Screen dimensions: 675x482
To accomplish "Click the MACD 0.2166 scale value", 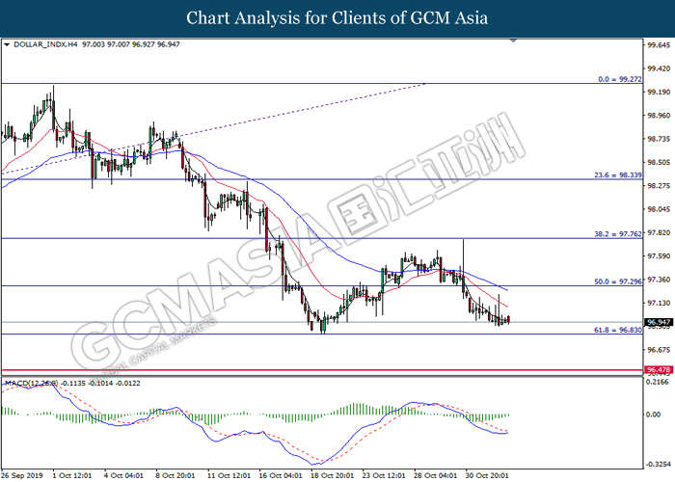I will coord(659,382).
